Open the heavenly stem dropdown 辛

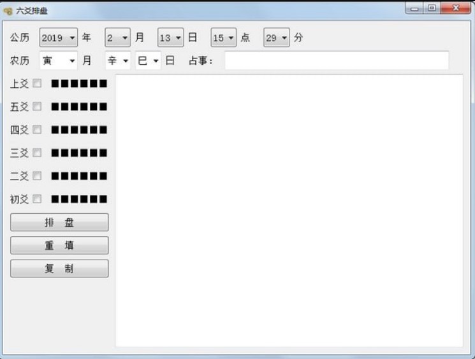point(118,60)
